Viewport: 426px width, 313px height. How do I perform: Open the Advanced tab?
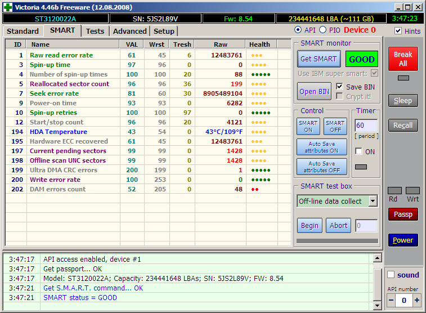(130, 32)
